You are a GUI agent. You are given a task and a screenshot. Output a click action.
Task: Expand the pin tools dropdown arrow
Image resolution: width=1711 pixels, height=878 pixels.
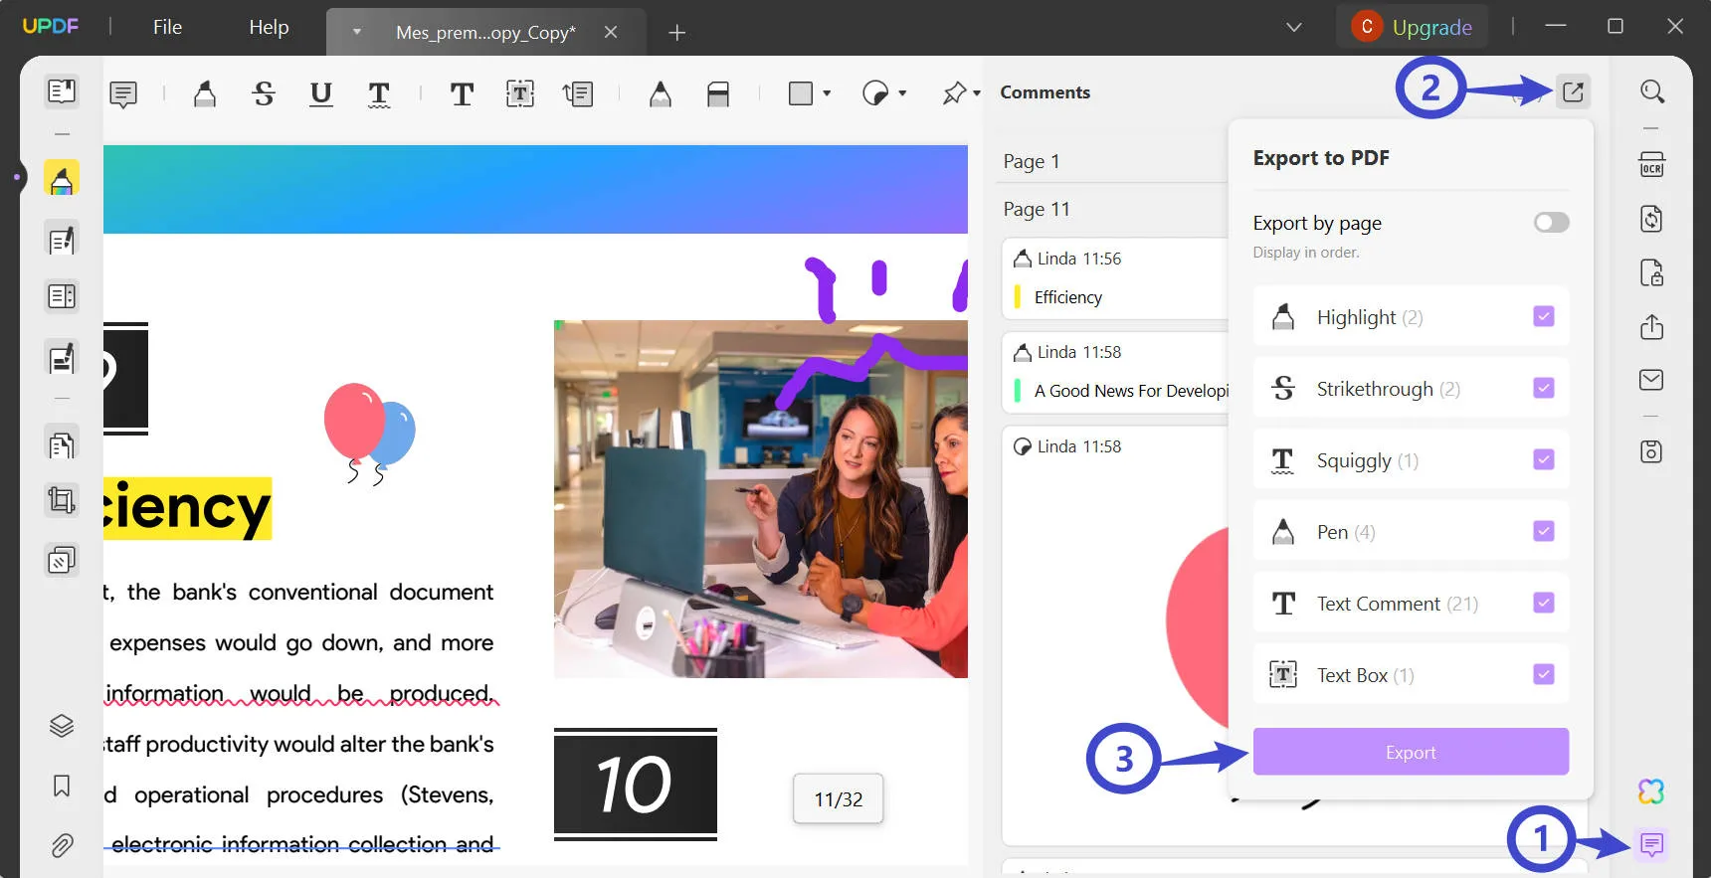[977, 94]
